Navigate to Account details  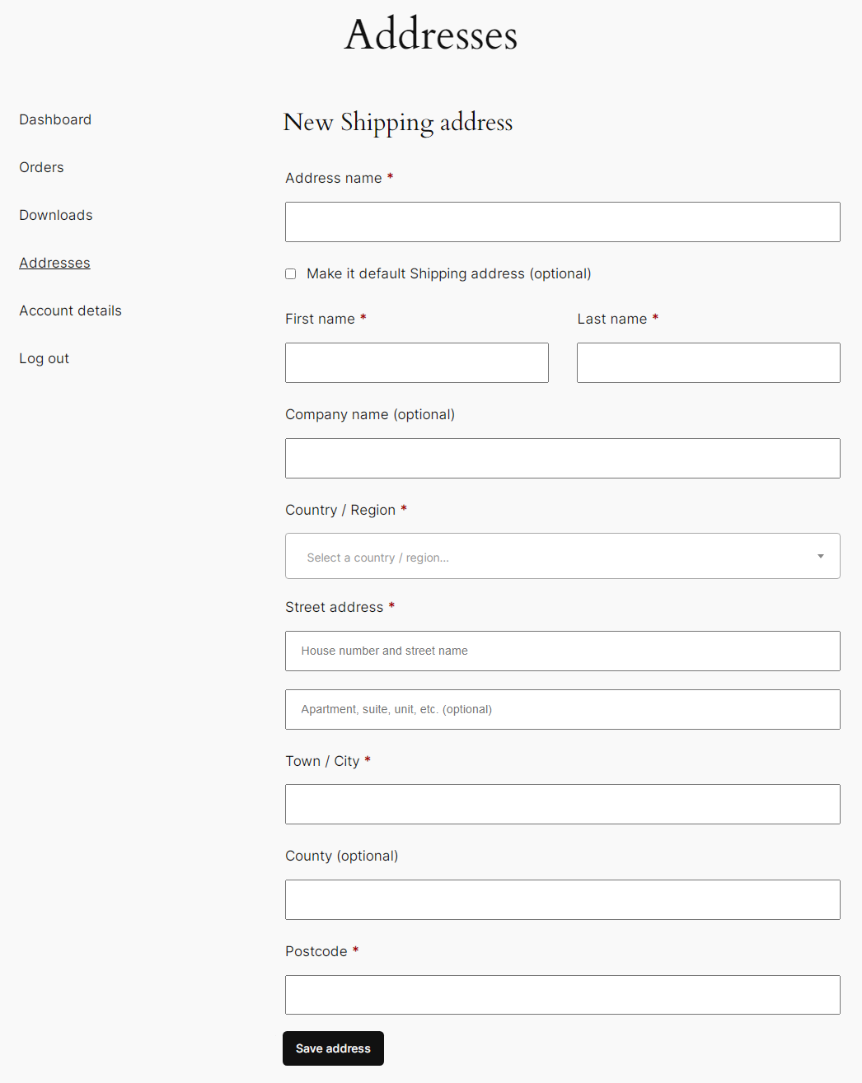(70, 311)
